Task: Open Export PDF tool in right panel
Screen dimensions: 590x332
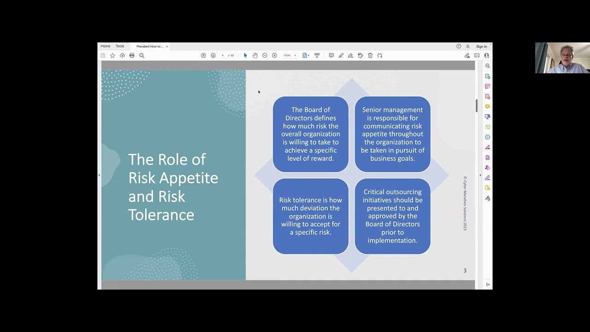Action: 488,76
